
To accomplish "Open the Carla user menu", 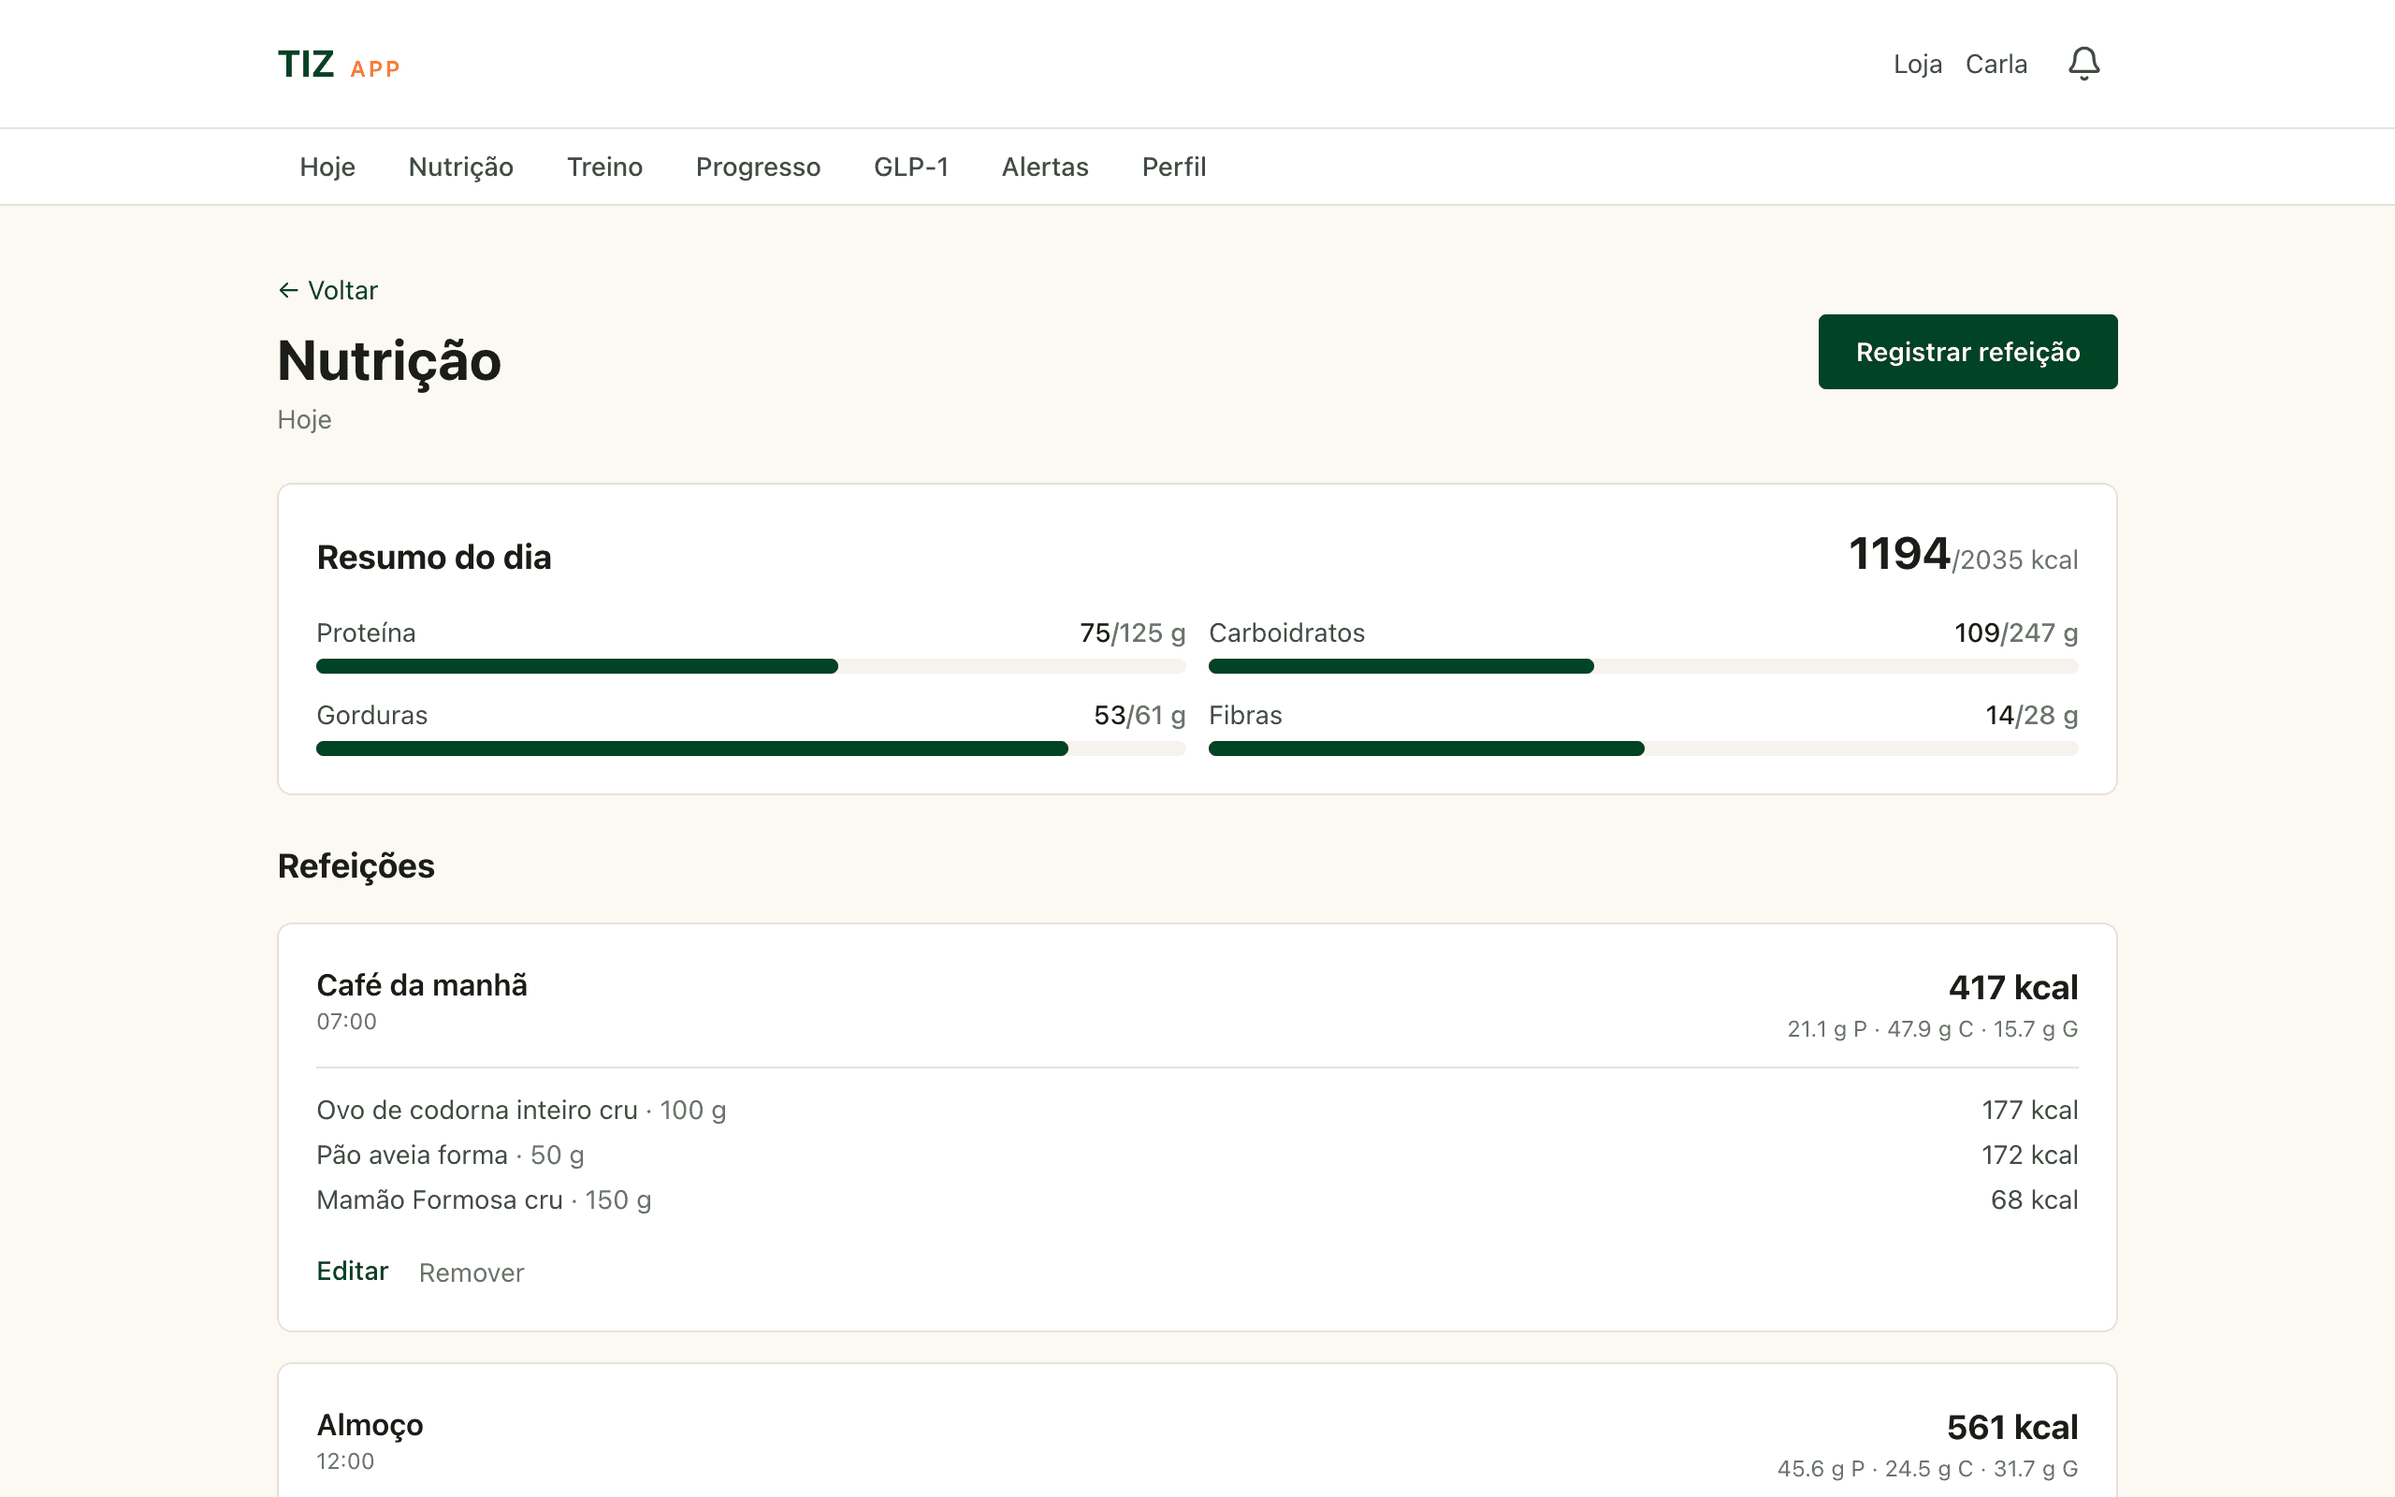I will [1996, 65].
